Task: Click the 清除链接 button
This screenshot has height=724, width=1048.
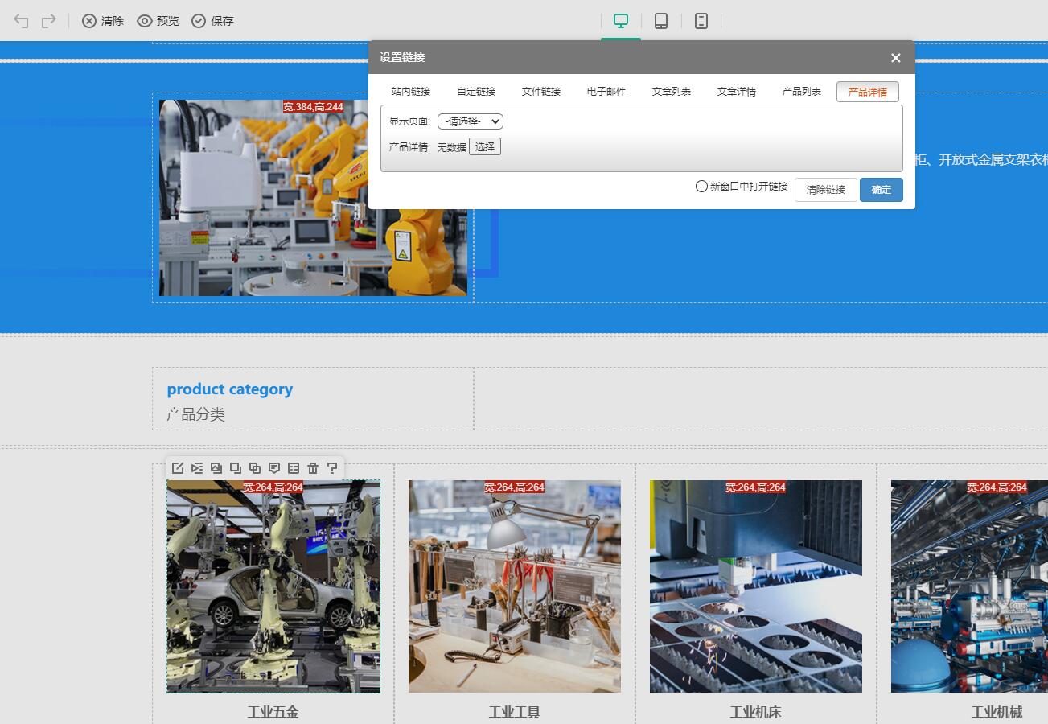Action: [x=826, y=190]
